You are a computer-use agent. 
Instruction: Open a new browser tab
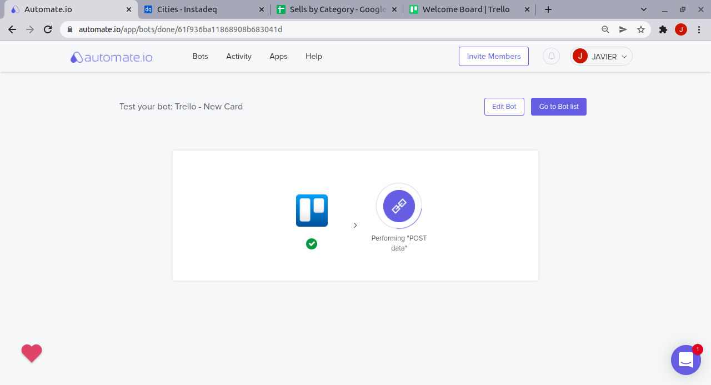coord(548,9)
